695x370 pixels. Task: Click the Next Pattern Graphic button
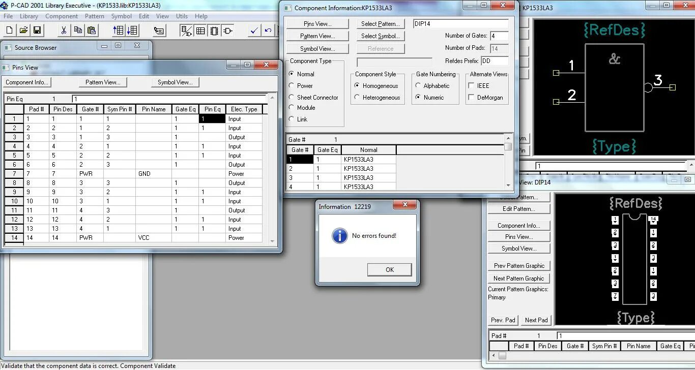click(518, 279)
